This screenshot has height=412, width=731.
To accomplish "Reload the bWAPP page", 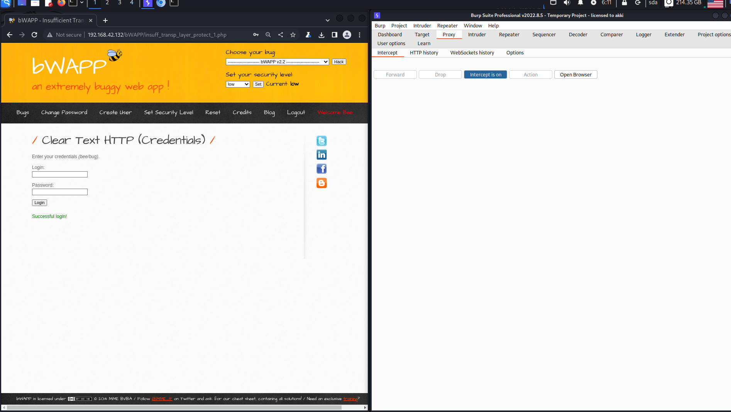I will click(x=34, y=35).
